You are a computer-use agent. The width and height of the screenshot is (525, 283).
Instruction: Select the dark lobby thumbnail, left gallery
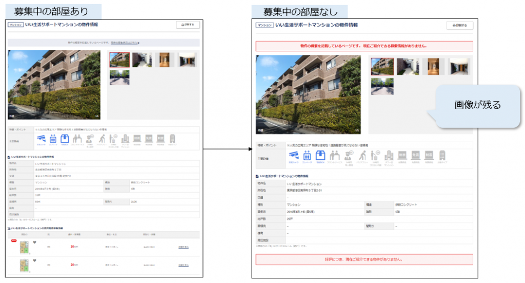[x=187, y=60]
